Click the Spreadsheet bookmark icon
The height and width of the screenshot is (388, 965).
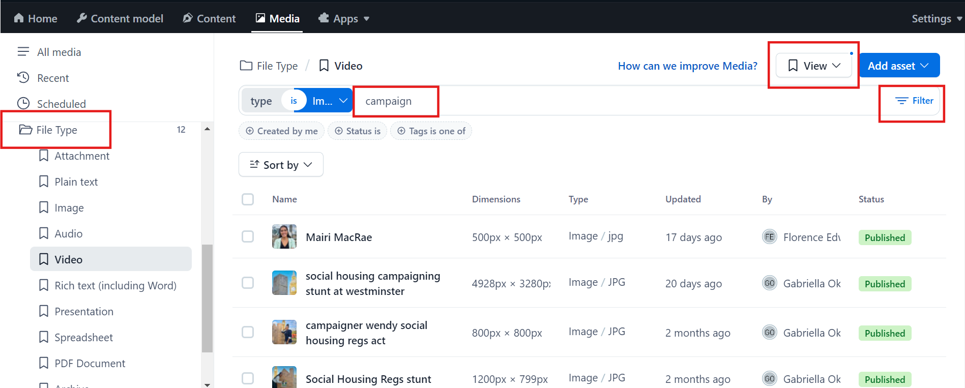tap(44, 337)
